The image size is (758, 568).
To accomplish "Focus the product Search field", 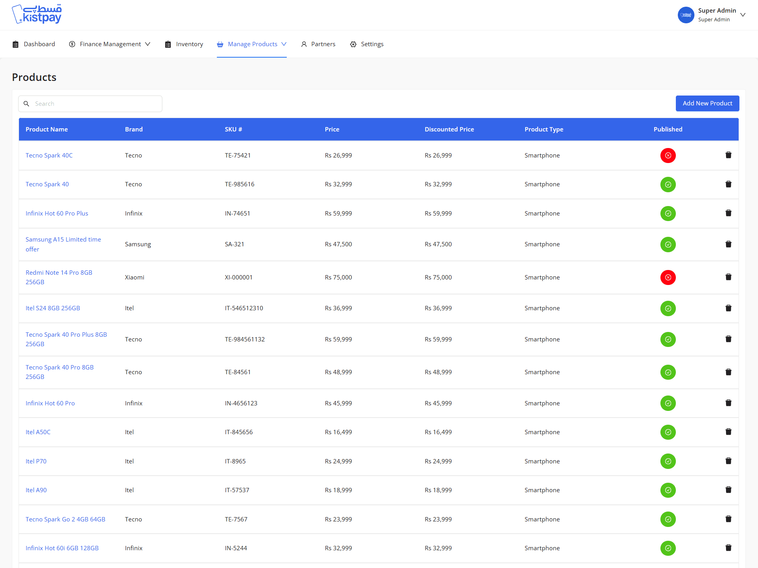I will [95, 104].
